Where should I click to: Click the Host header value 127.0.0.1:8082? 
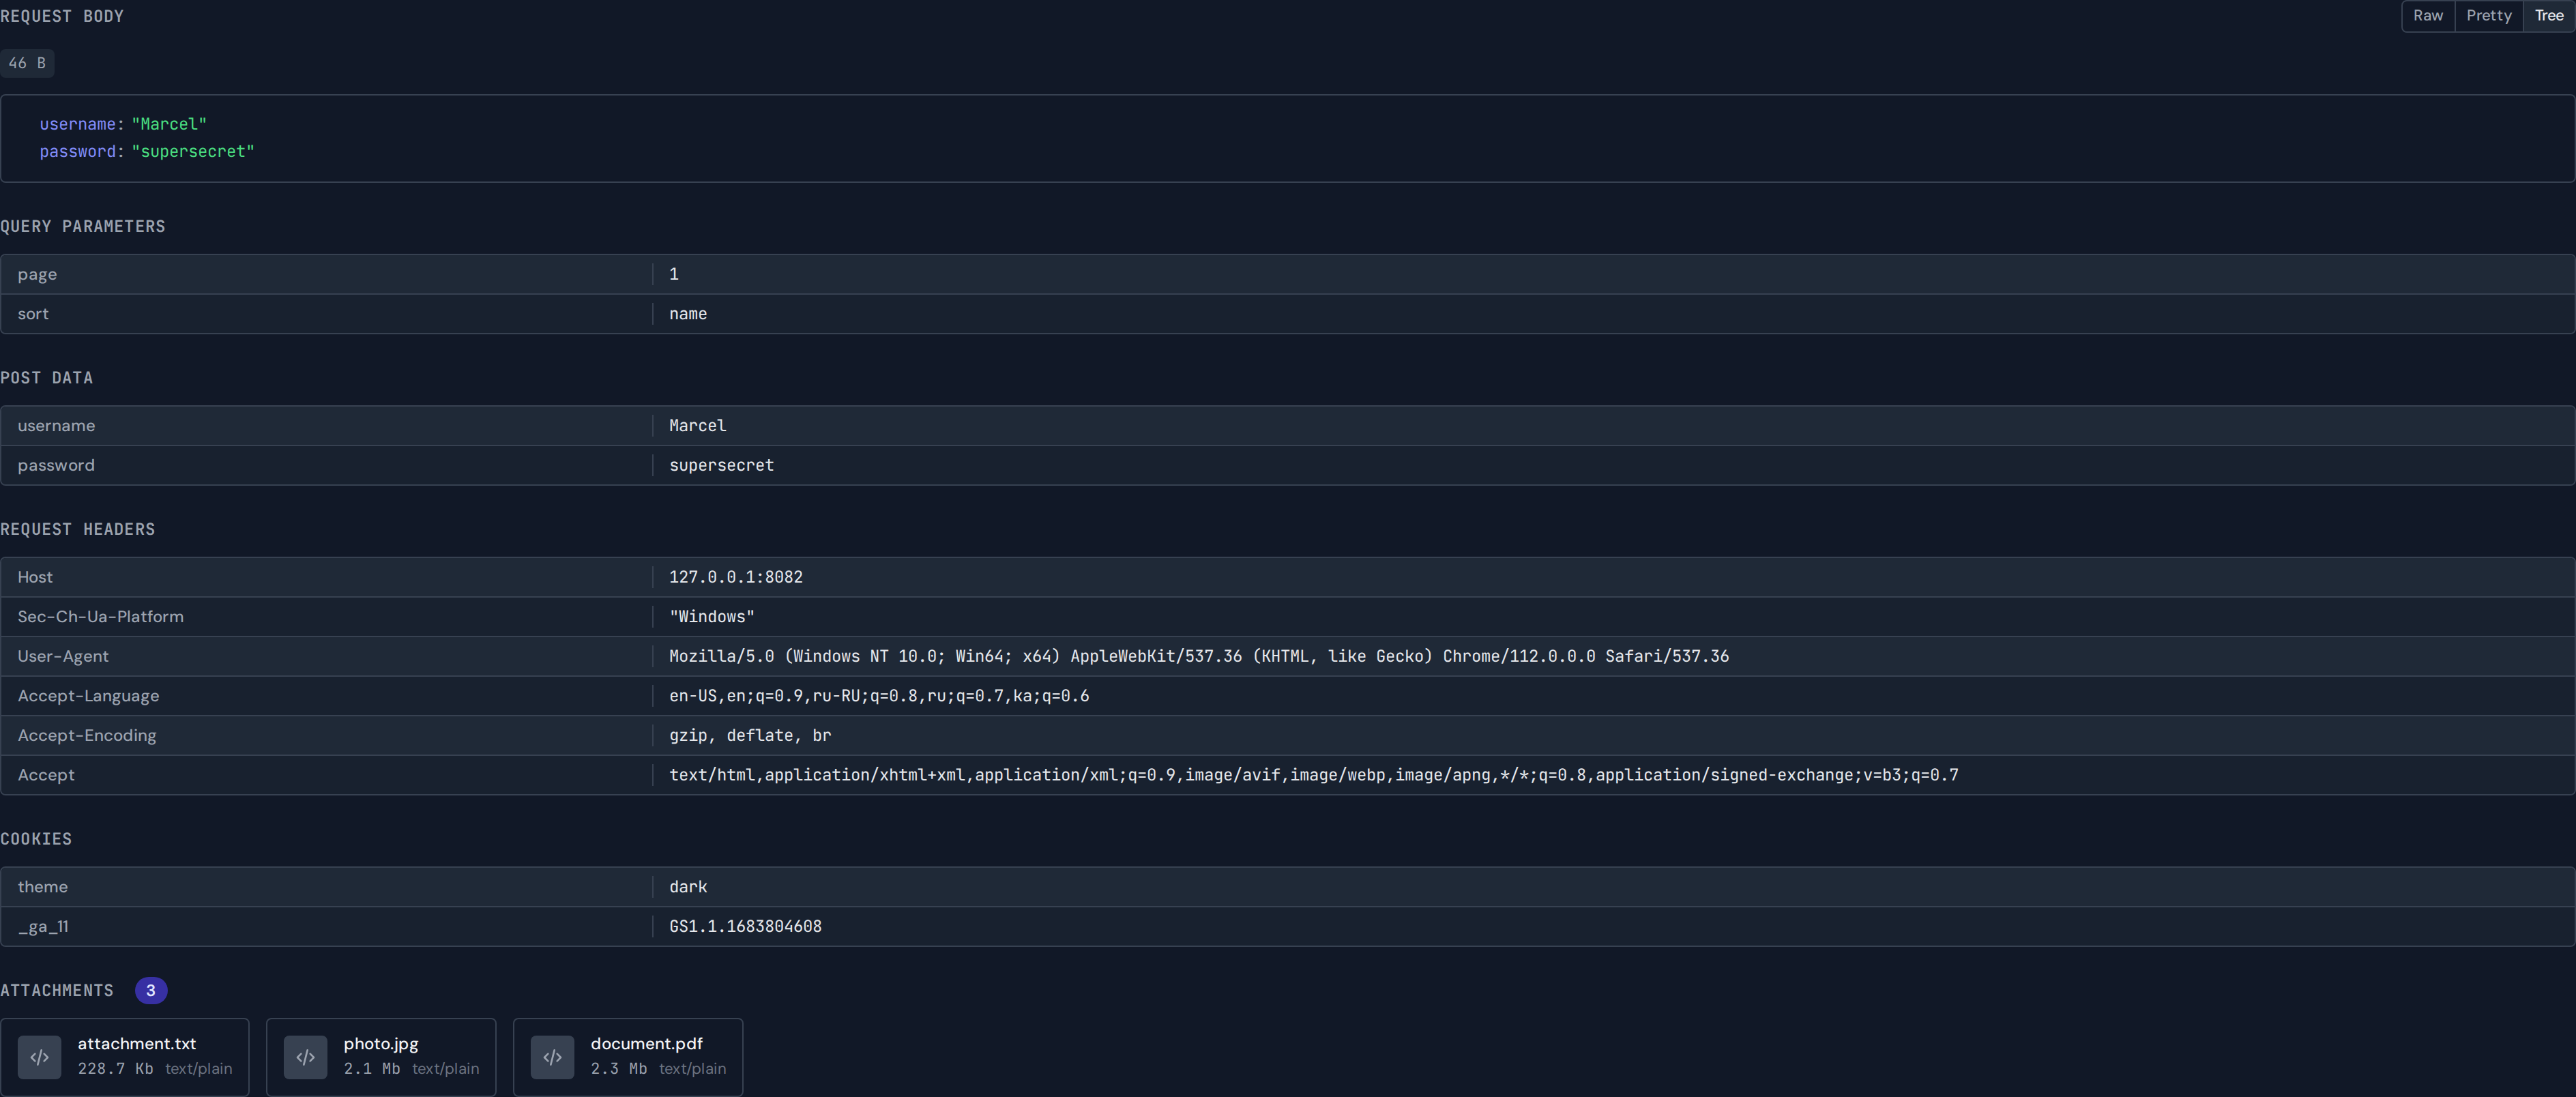(735, 577)
